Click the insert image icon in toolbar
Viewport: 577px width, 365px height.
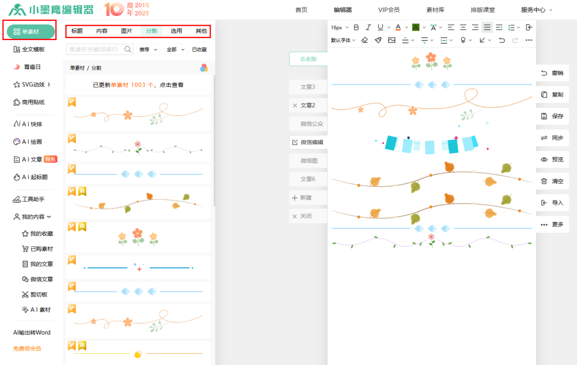point(392,40)
